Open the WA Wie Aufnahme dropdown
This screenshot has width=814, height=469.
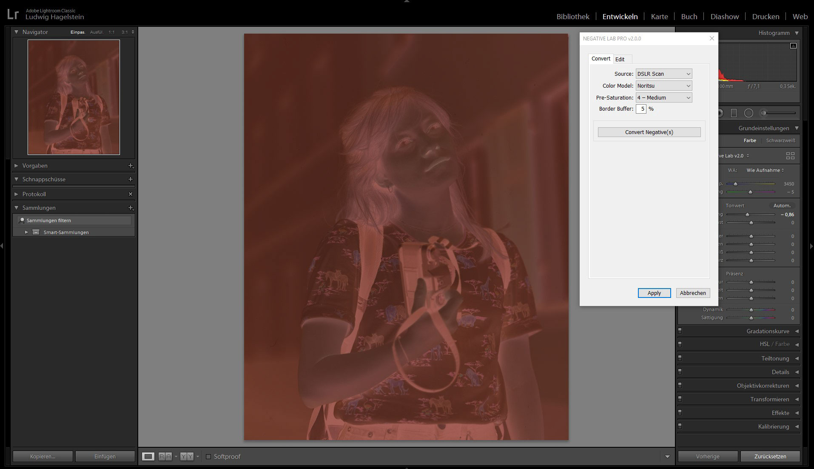765,170
